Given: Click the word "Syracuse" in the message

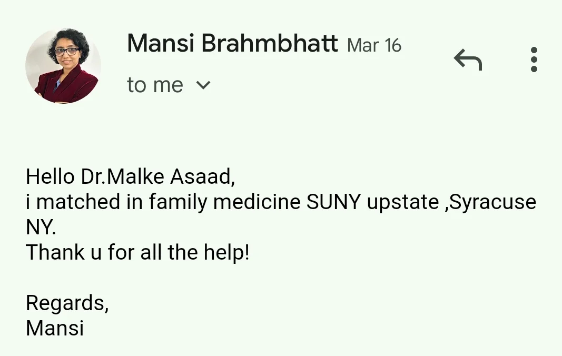Looking at the screenshot, I should coord(492,202).
